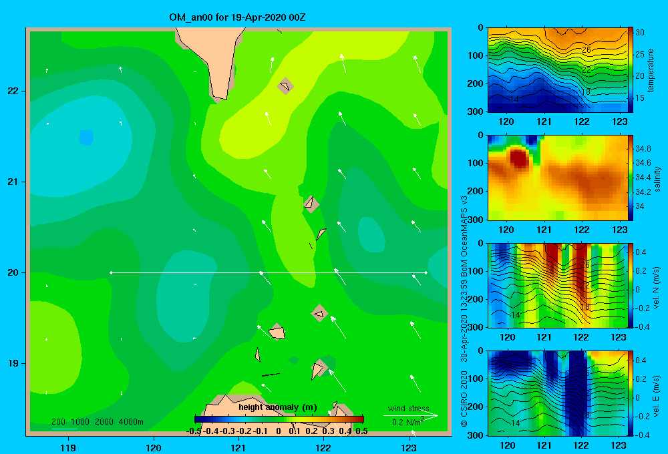Click the '0.2 N/m2' wind stress reference arrow
Viewport: 668px width, 454px height.
(x=411, y=416)
